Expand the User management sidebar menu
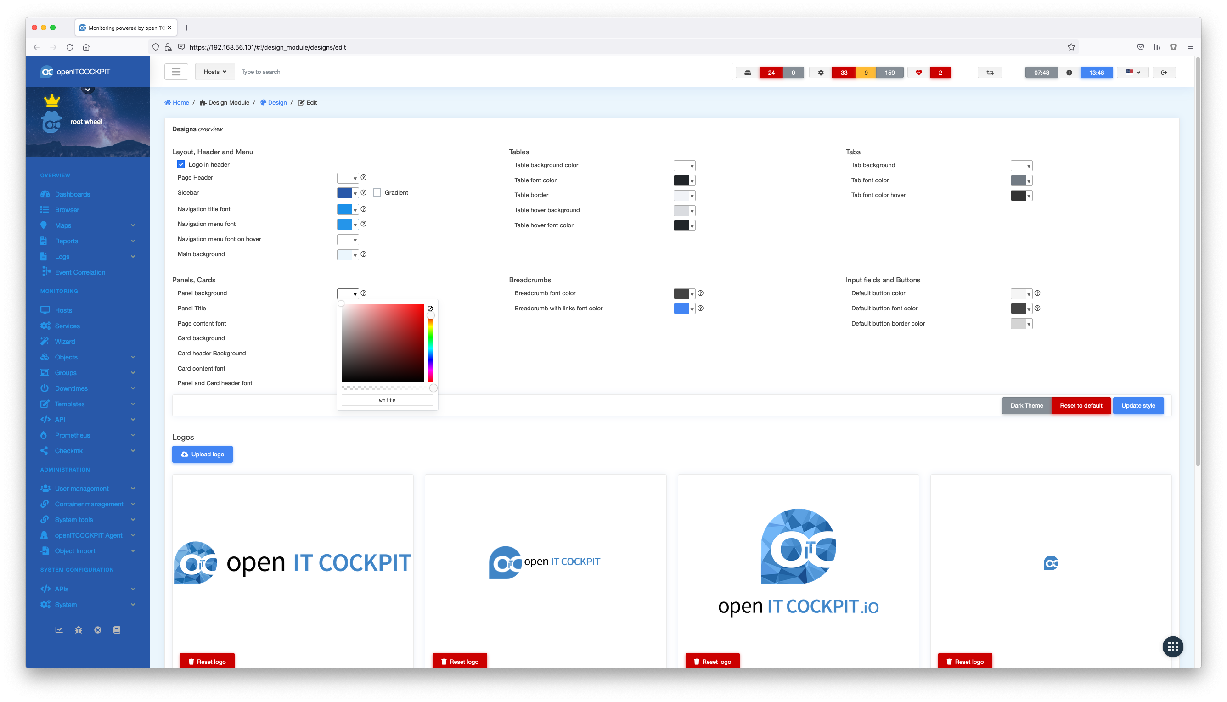The image size is (1227, 702). pos(88,488)
